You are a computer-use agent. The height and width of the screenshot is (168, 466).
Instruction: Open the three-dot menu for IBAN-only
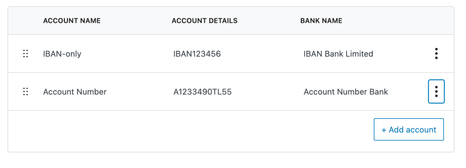pyautogui.click(x=436, y=53)
